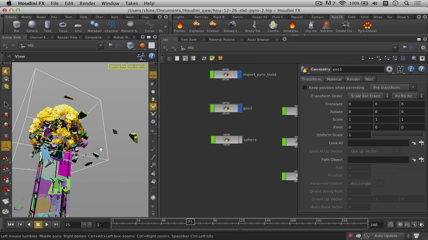Open the File menu
Screen dimensions: 428x240
pyautogui.click(x=55, y=3)
